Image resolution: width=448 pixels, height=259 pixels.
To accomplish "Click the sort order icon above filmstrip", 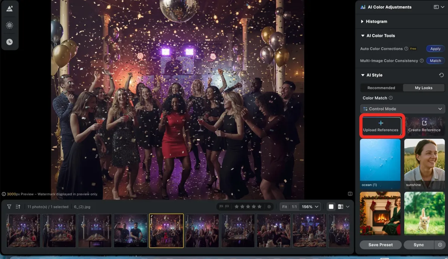I will coord(18,207).
